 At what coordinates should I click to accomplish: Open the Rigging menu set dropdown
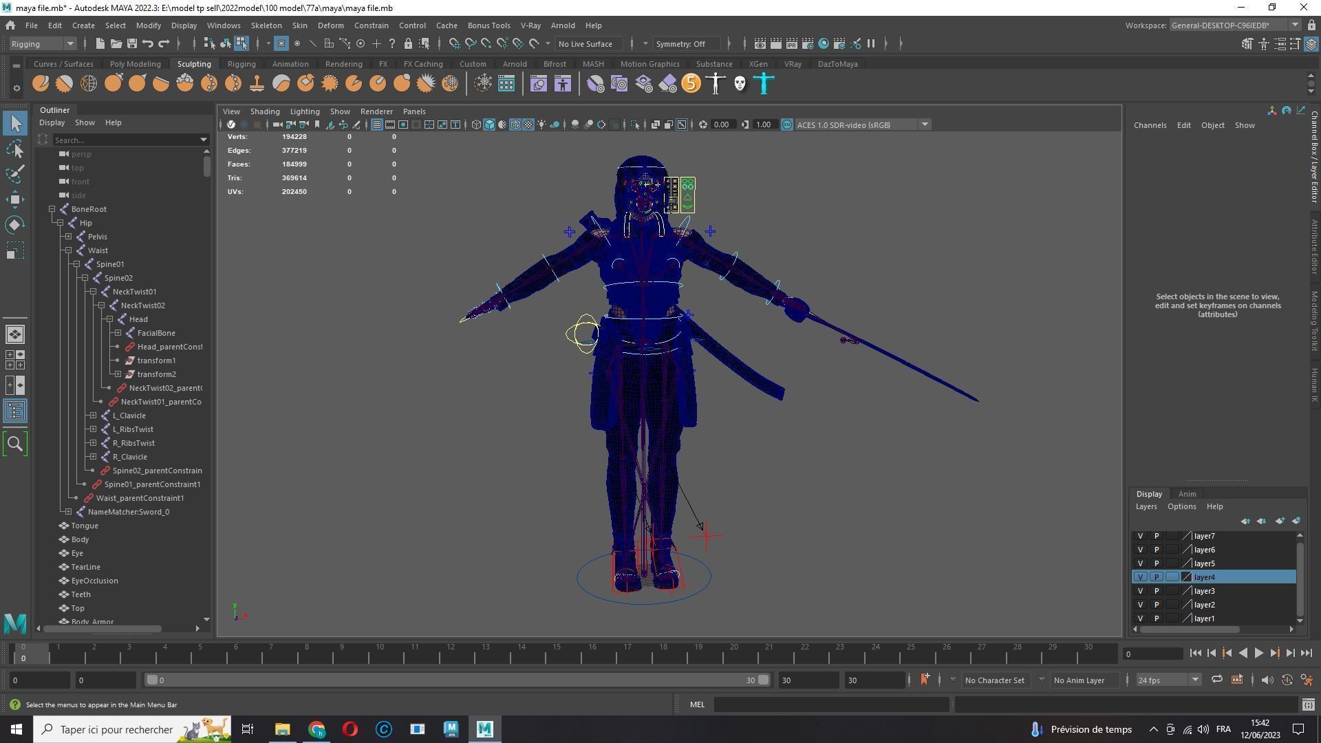(x=42, y=44)
